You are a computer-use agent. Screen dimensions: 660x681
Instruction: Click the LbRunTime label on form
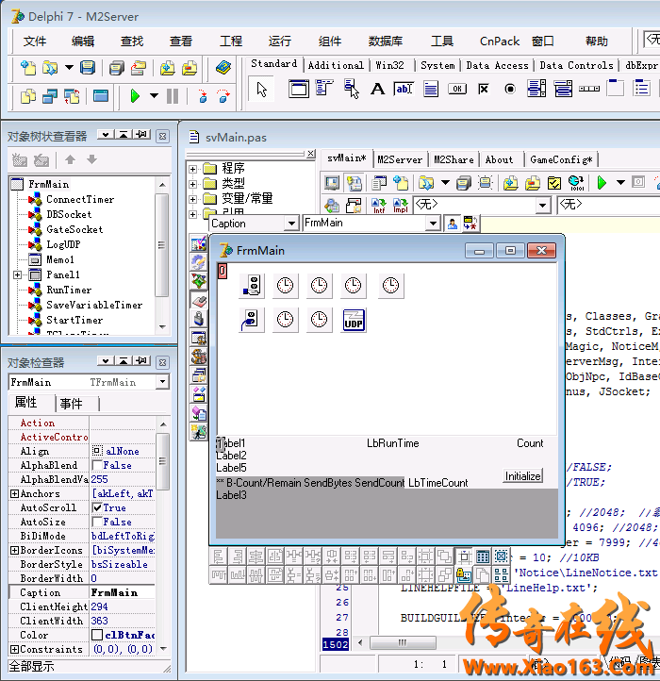[x=393, y=443]
